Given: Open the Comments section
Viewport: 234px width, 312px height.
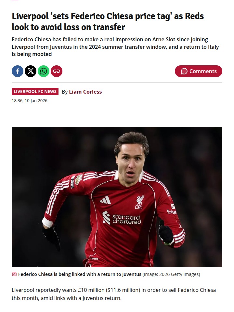Looking at the screenshot, I should point(199,71).
